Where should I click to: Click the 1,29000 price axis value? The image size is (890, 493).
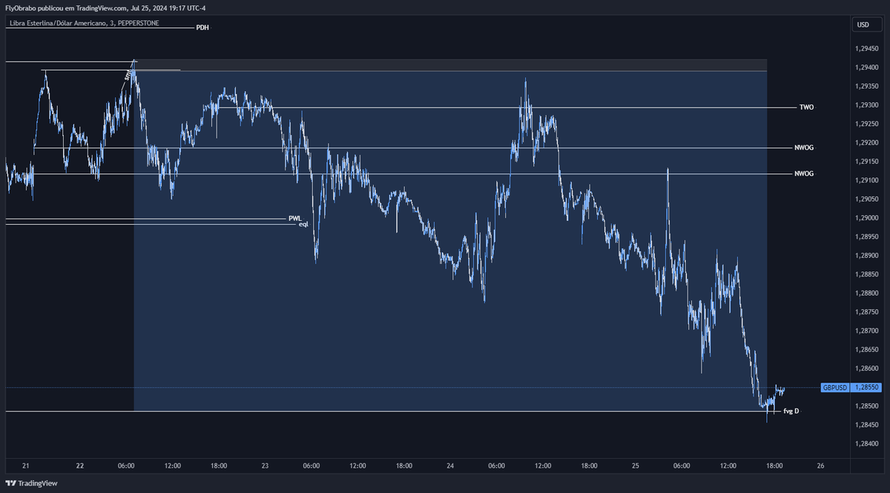866,218
